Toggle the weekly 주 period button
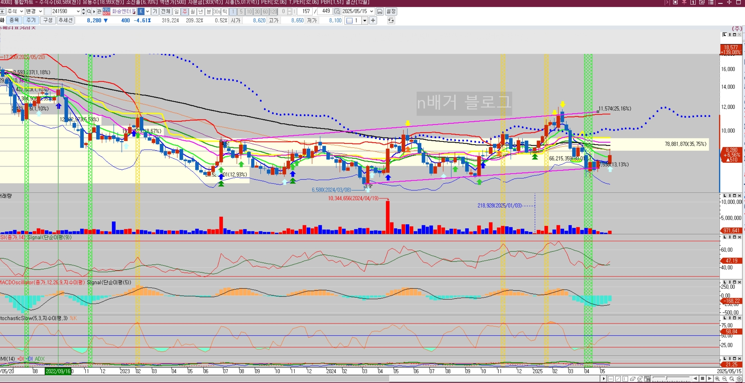 (184, 11)
